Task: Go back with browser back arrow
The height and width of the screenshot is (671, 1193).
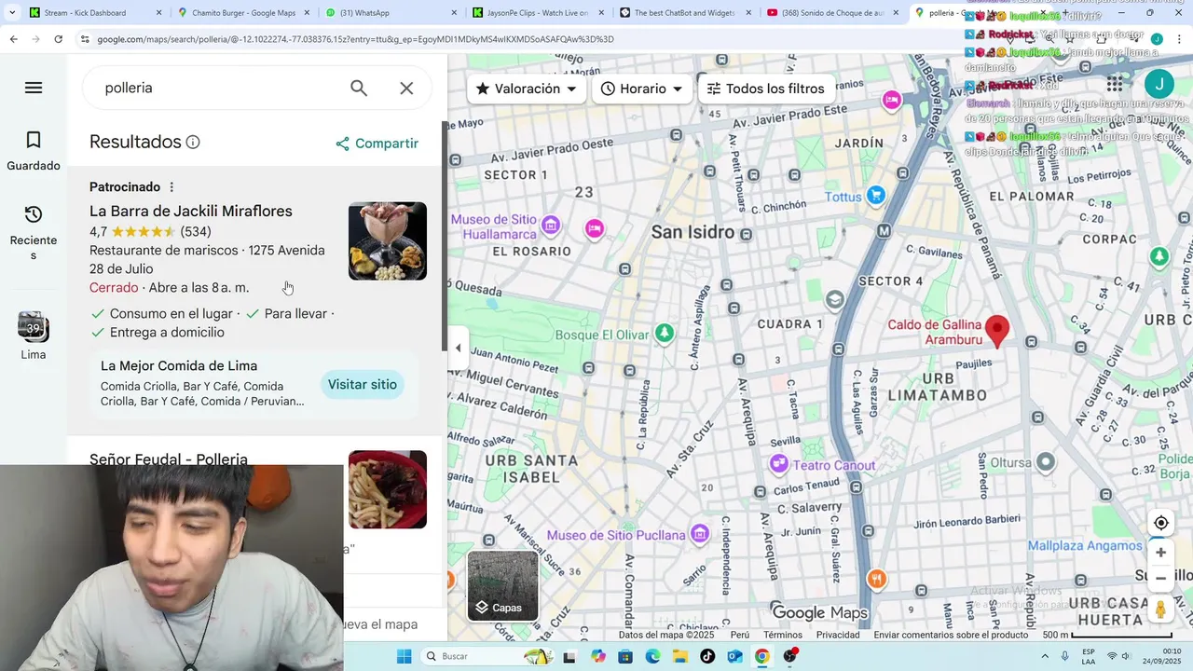Action: pyautogui.click(x=13, y=39)
